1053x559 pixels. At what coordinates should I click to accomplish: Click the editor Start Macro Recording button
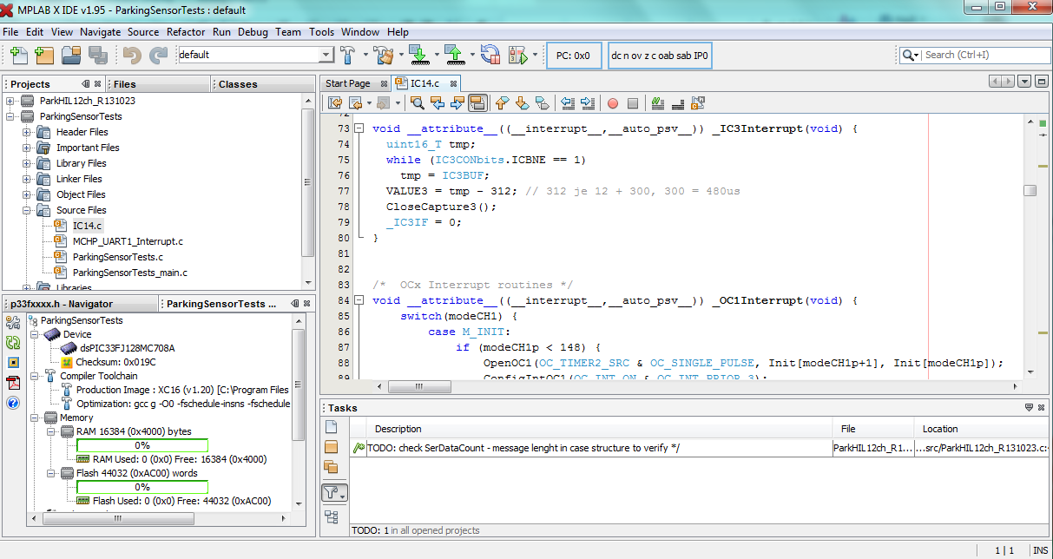click(x=613, y=103)
